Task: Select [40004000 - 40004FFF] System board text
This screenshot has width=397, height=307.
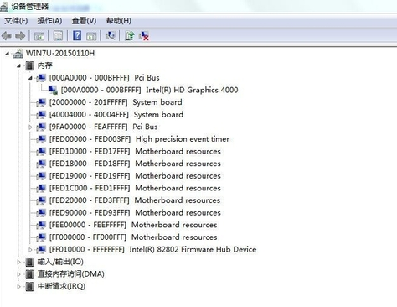Action: point(116,115)
